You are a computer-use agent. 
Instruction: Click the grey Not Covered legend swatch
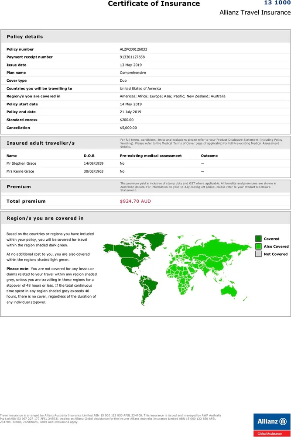(258, 254)
